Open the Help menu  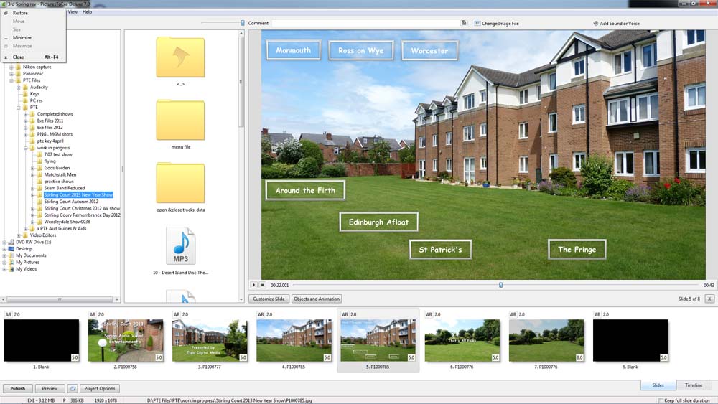tap(87, 12)
